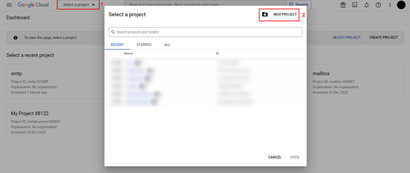This screenshot has height=173, width=410.
Task: Click the 'Select a project' dialog title
Action: (x=127, y=14)
